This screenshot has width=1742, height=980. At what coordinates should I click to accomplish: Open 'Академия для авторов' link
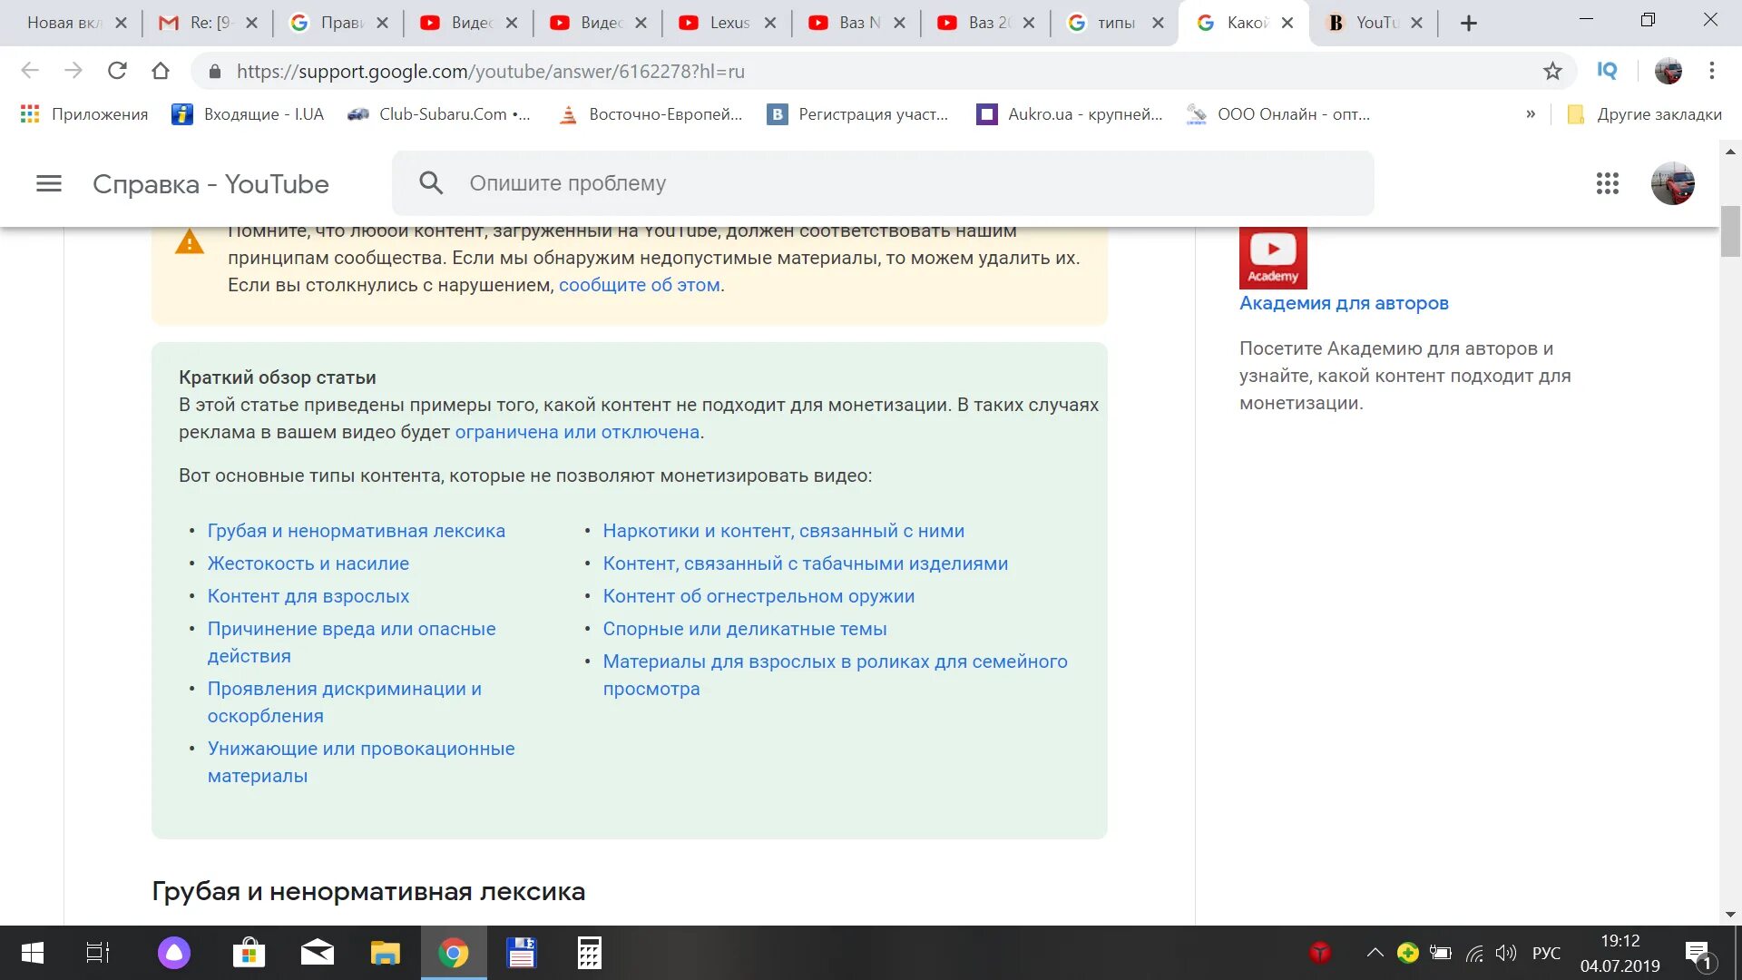coord(1344,303)
